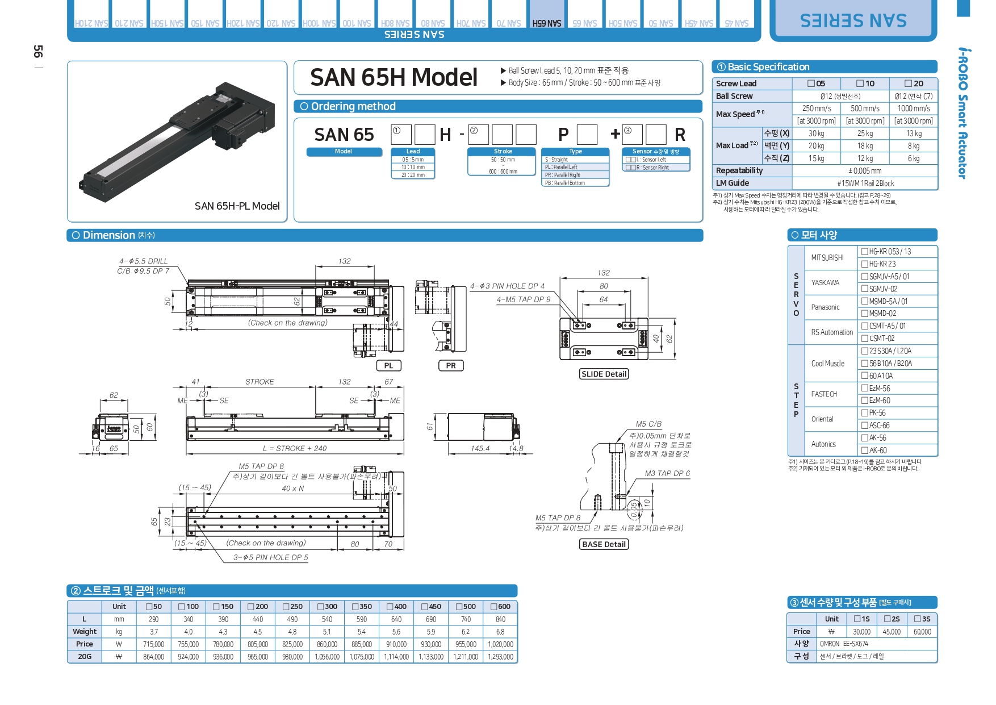Click the Dimension section header
The image size is (996, 705).
(x=385, y=235)
